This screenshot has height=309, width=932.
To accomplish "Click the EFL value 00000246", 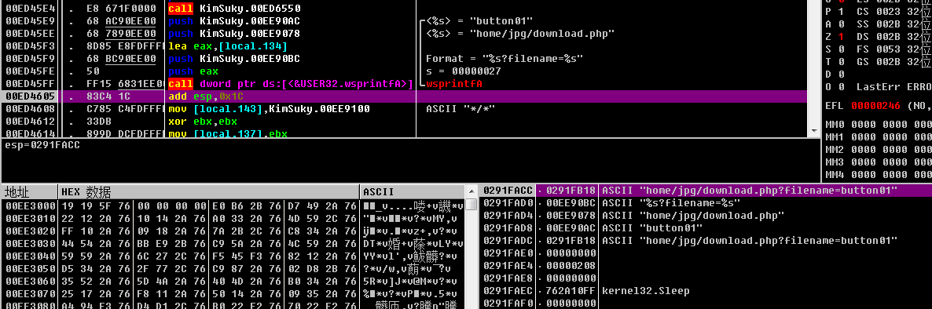I will (x=876, y=106).
